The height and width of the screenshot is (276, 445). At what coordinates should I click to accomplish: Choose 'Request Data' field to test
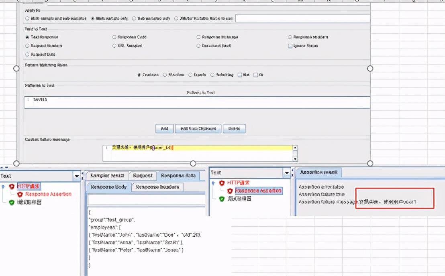coord(27,55)
